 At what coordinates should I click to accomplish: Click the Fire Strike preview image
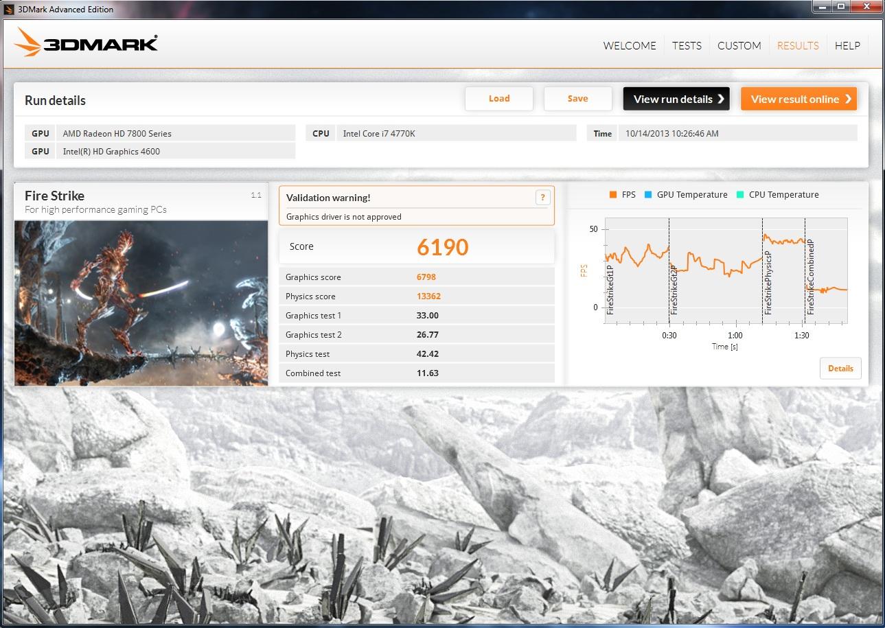pos(141,303)
